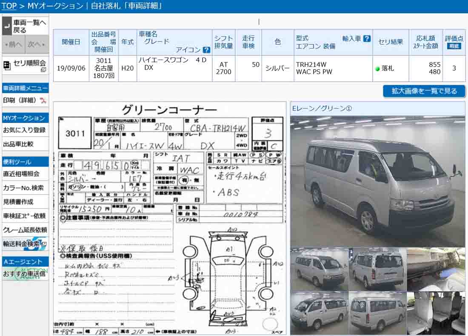Click 拡大画像を一覧で見る button
468x336 pixels.
[424, 91]
